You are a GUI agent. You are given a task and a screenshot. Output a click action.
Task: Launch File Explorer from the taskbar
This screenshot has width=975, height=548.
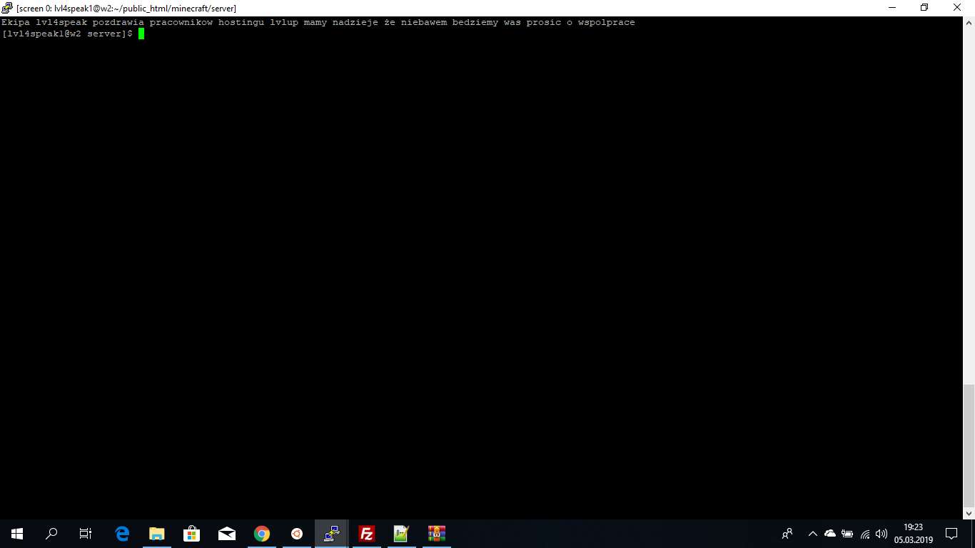point(157,534)
